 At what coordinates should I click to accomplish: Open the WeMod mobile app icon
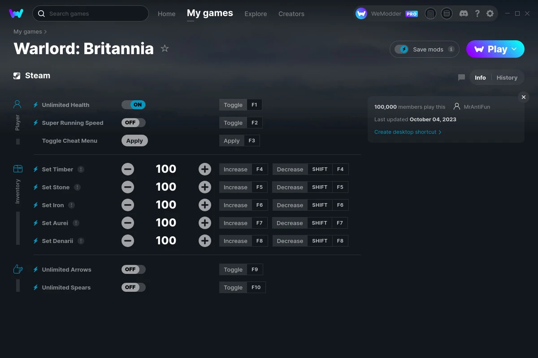[x=430, y=13]
